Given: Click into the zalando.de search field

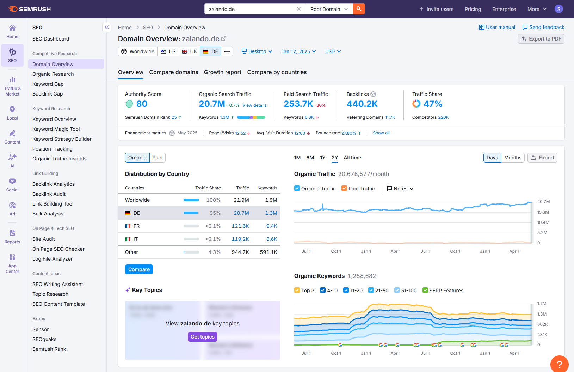Looking at the screenshot, I should (251, 9).
